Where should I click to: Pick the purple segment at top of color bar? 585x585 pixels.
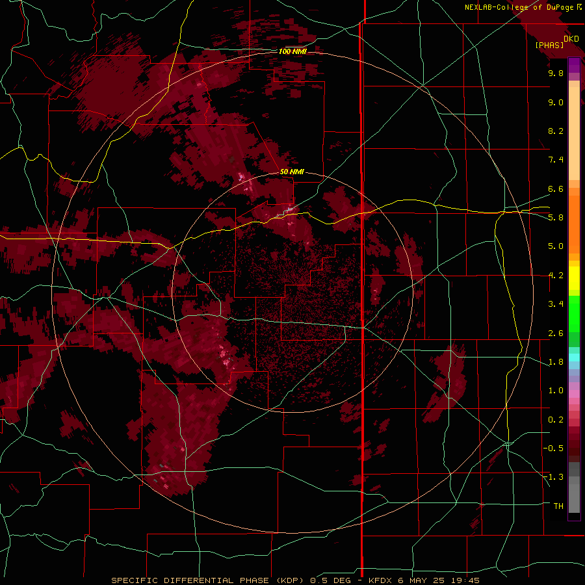(x=574, y=65)
